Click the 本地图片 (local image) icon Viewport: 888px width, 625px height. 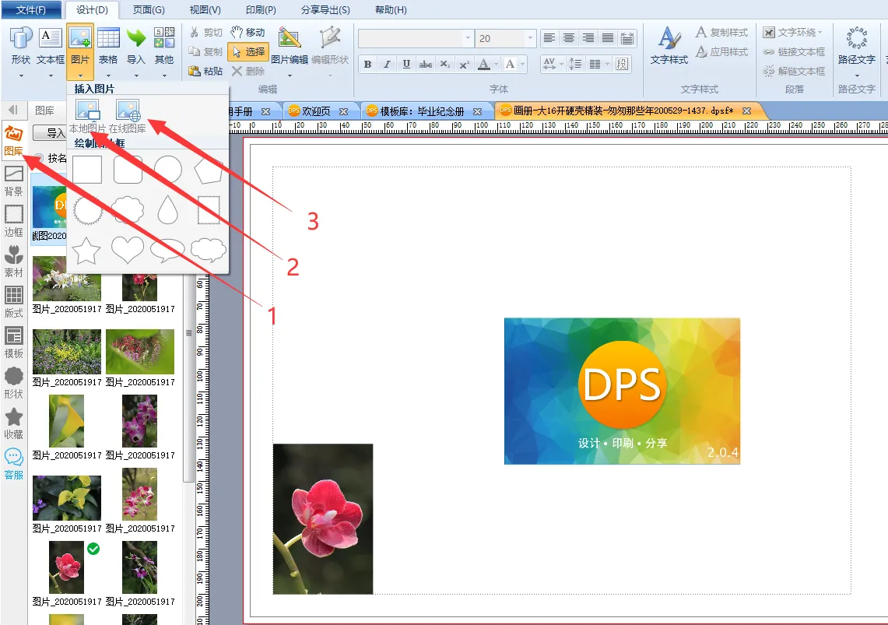tap(87, 110)
